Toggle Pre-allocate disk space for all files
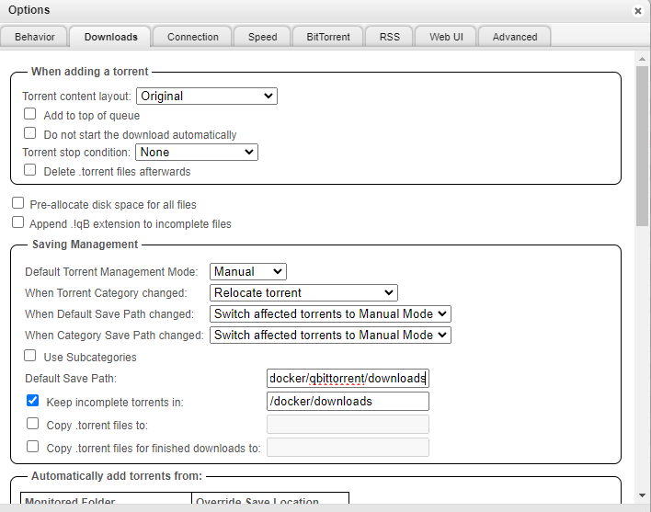 pos(17,203)
